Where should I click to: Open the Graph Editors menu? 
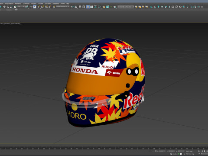[9, 4]
